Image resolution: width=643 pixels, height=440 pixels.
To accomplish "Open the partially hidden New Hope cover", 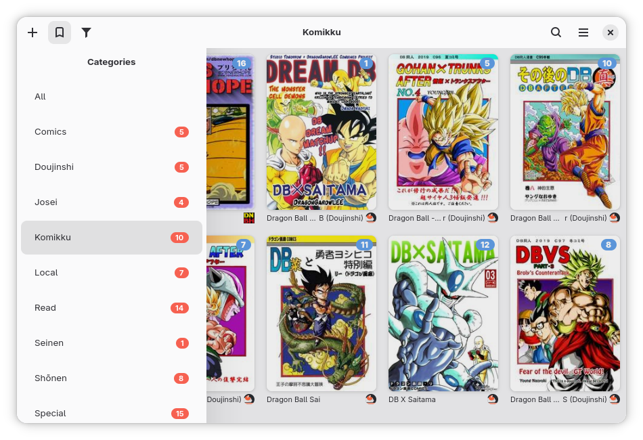I will pos(230,132).
